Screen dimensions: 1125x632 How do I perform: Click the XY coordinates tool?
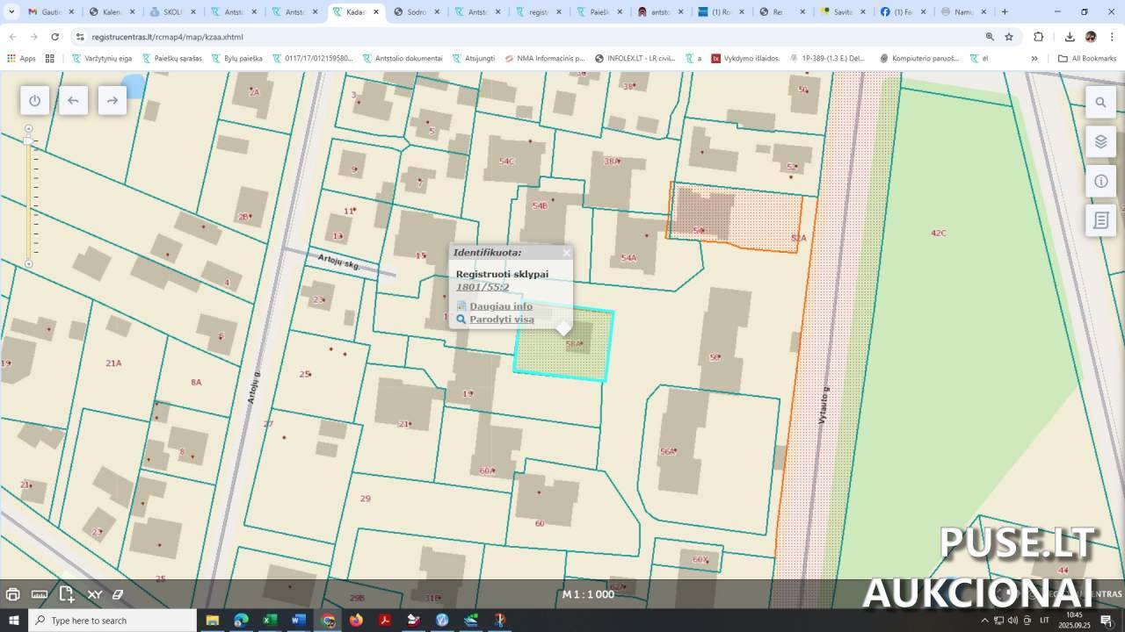(95, 594)
